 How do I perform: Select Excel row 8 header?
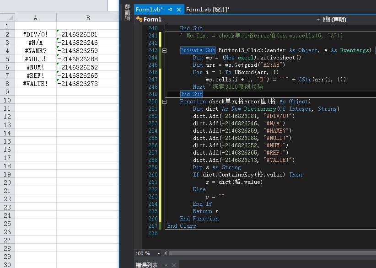point(7,84)
